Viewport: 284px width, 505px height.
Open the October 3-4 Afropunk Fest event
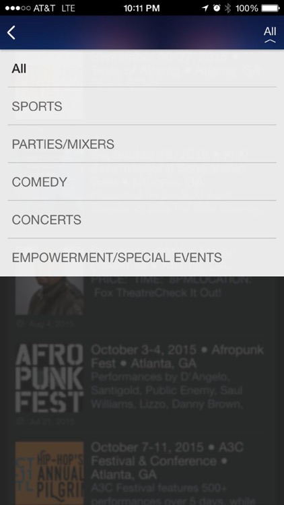click(177, 356)
